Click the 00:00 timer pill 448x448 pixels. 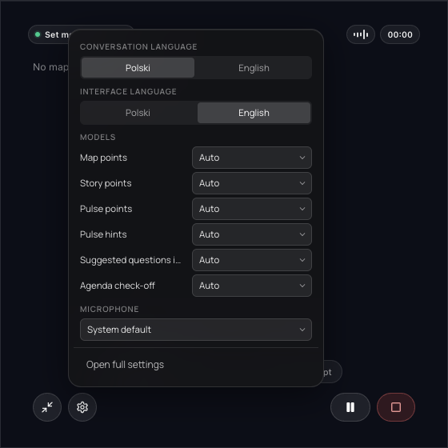400,34
